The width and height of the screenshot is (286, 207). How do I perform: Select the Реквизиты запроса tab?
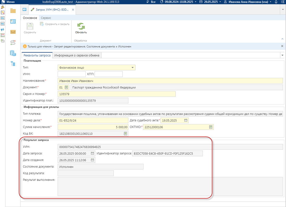point(37,55)
